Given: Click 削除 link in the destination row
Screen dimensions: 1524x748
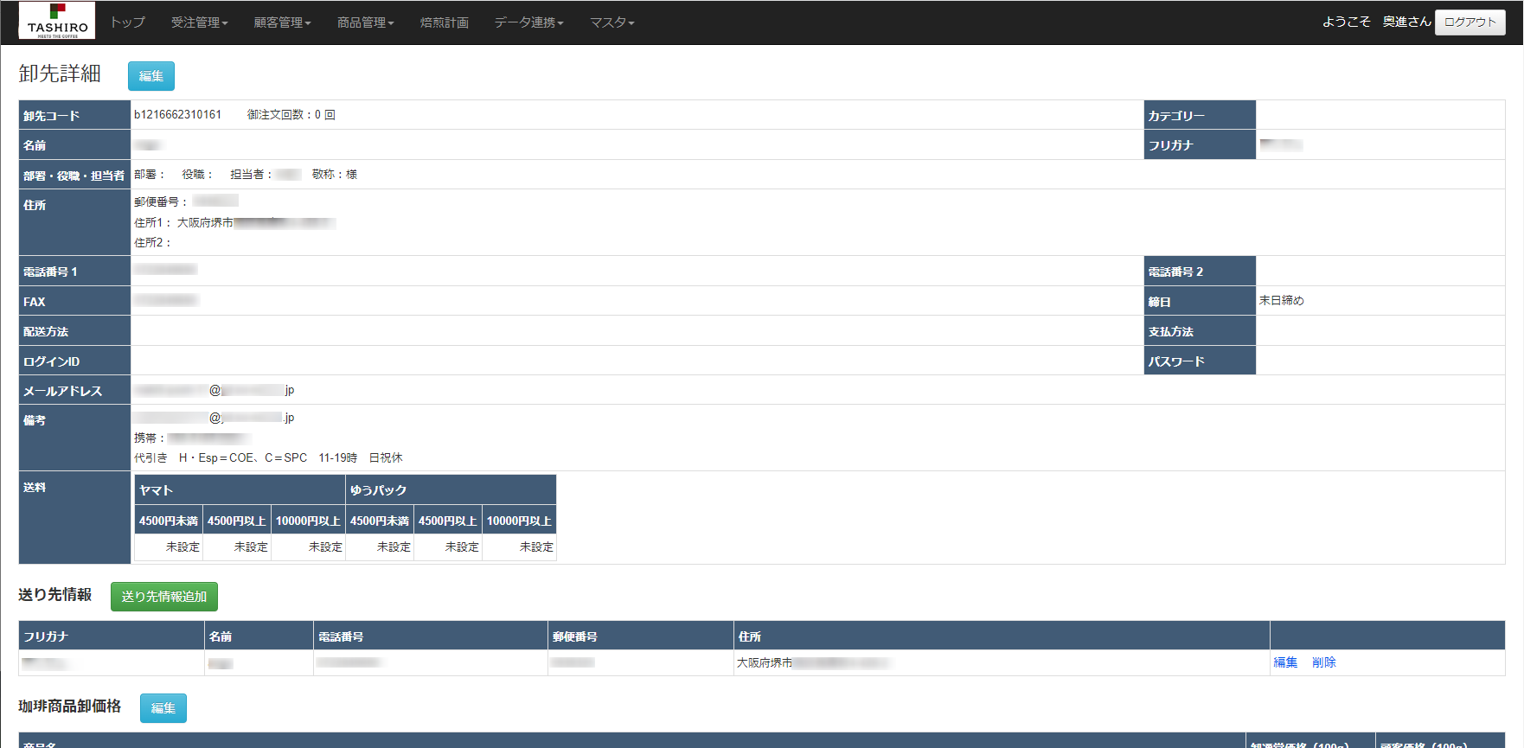Looking at the screenshot, I should coord(1323,662).
